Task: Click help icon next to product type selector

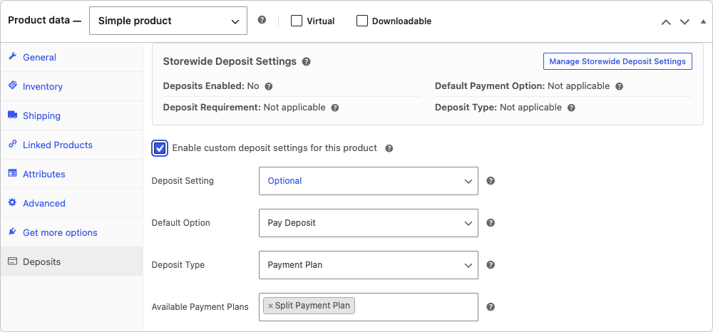Action: point(262,20)
